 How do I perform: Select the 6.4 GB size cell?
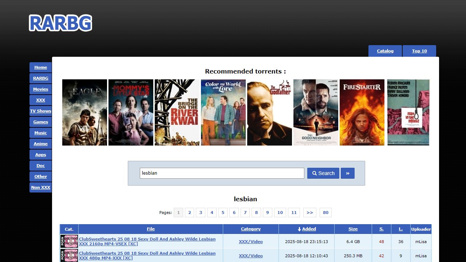[x=353, y=242]
